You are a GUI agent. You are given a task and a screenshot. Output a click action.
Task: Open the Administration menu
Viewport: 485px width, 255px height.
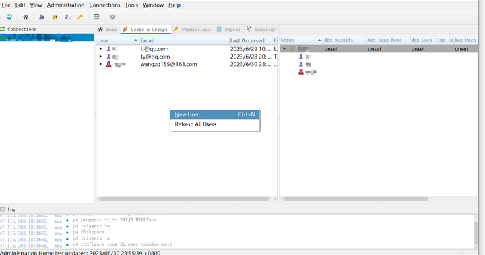[65, 5]
